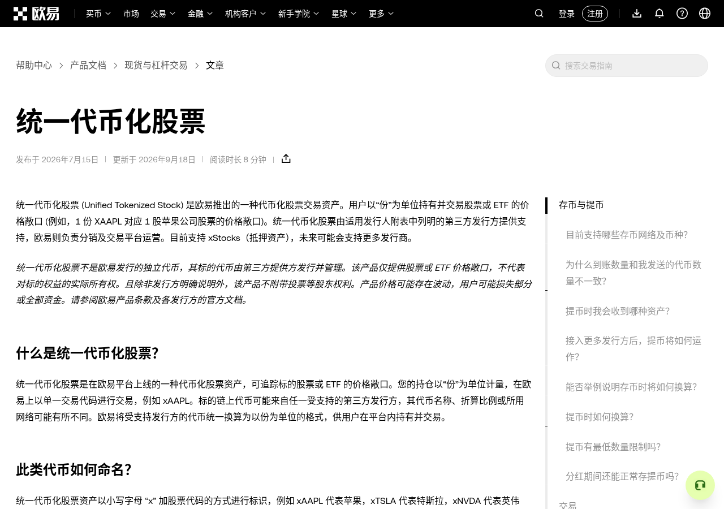Expand the 交易 dropdown menu

tap(163, 14)
